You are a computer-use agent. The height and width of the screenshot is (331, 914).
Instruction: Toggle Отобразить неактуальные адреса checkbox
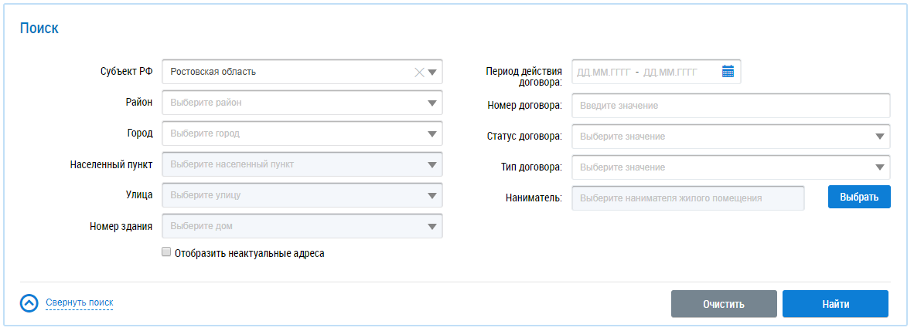[165, 252]
